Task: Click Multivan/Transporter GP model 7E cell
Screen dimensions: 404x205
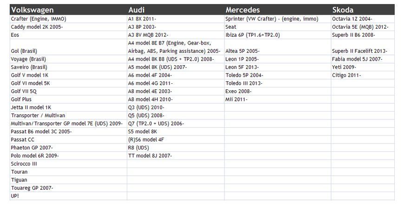Action: click(x=68, y=124)
